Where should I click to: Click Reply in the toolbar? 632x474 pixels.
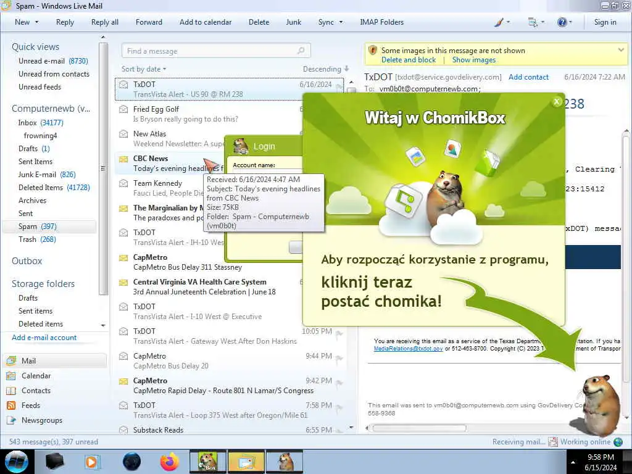click(x=65, y=22)
